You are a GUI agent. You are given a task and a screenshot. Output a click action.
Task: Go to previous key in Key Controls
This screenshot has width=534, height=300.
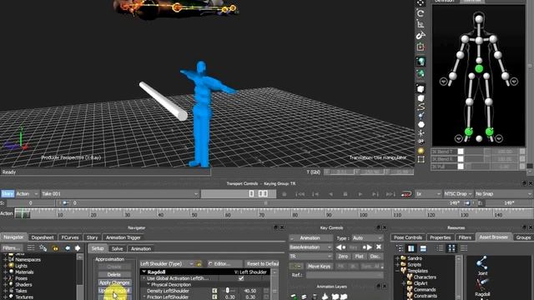341,247
